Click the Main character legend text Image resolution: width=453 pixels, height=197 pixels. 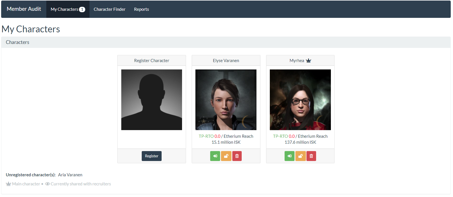pos(26,184)
